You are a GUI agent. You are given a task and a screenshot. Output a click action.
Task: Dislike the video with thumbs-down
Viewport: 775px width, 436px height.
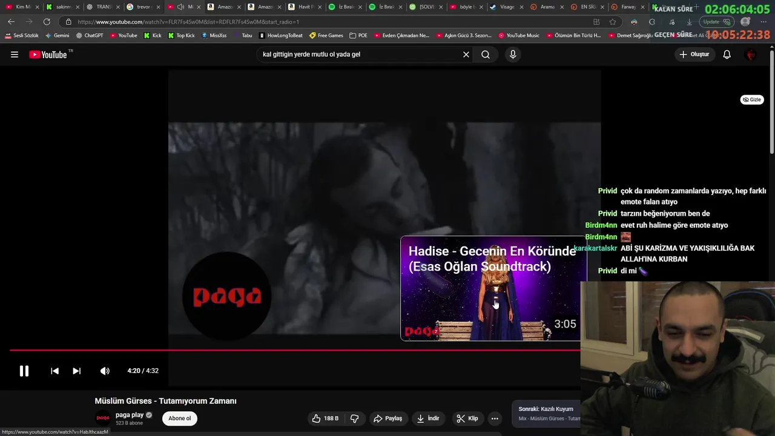point(355,418)
